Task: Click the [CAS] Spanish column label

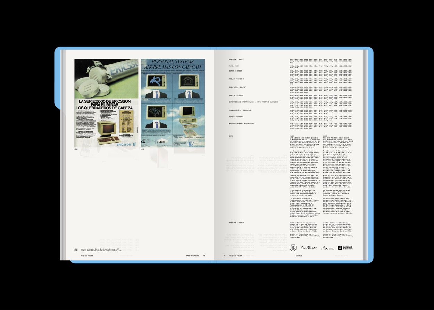Action: point(292,136)
